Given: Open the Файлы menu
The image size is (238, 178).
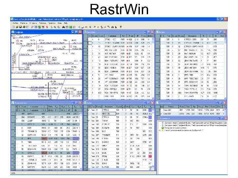Looking at the screenshot, I should click(x=15, y=23).
